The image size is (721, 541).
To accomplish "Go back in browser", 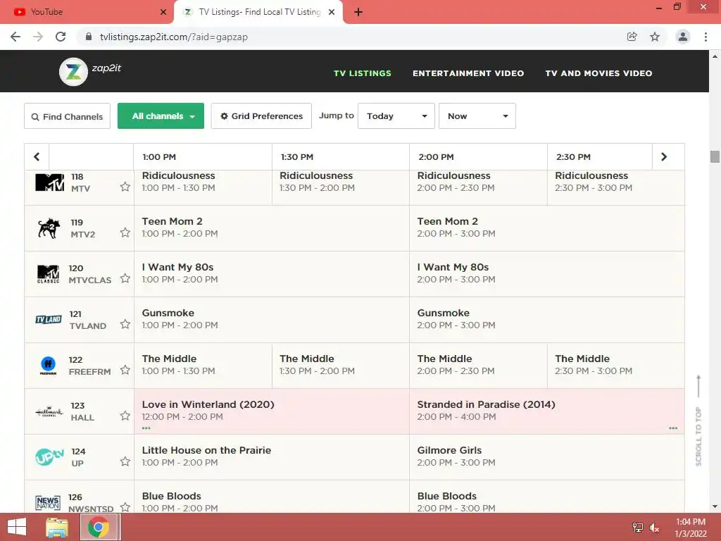I will pos(15,37).
